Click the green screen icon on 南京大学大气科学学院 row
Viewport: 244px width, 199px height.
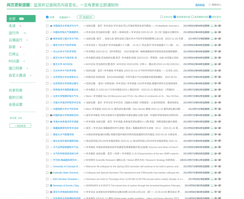212,45
